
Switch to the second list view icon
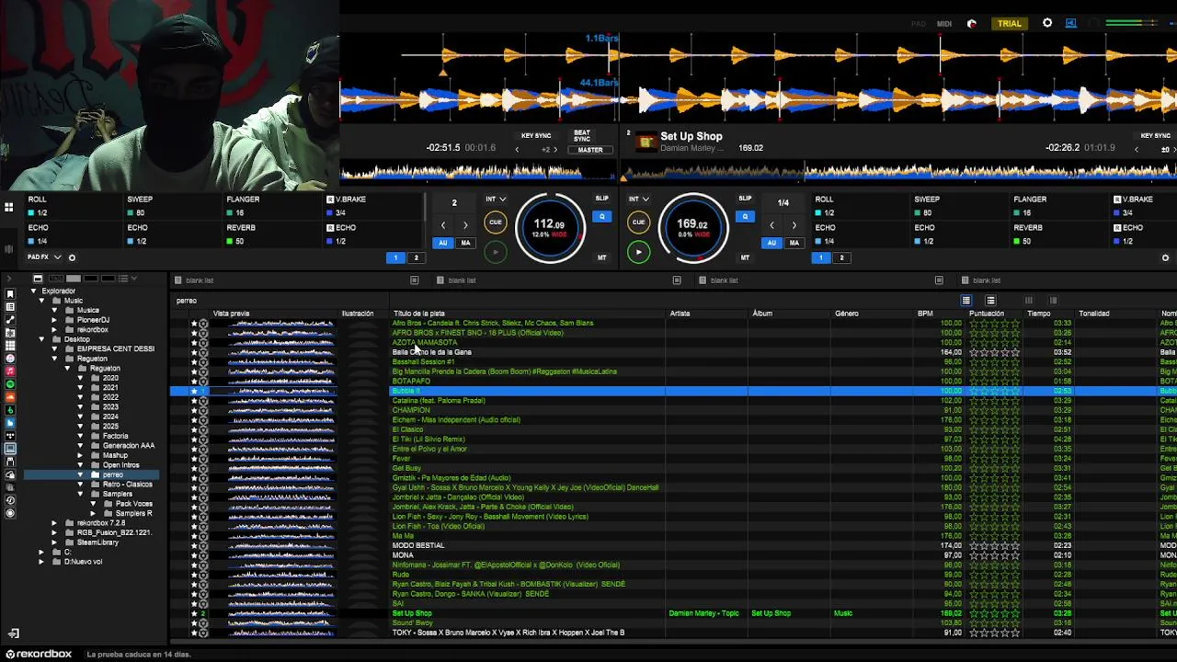point(991,301)
